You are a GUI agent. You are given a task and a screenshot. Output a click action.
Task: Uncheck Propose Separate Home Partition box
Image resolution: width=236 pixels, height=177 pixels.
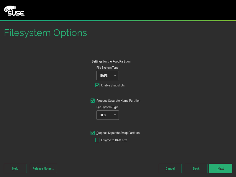[x=93, y=101]
